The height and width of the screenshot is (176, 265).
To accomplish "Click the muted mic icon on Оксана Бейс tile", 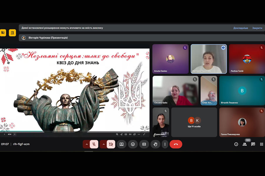I will 195,79.
